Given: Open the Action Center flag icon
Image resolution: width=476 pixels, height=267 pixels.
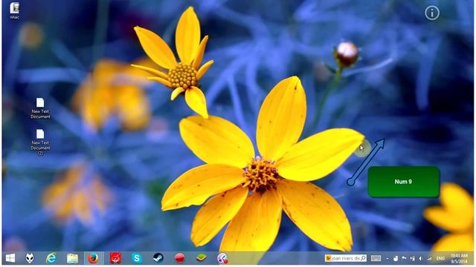Looking at the screenshot, I should 404,258.
